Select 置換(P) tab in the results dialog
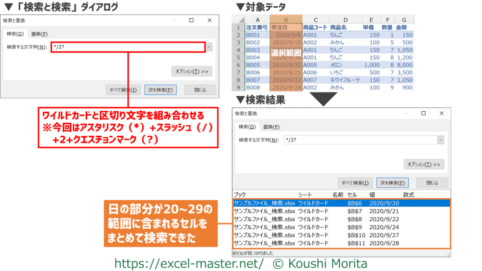 click(271, 127)
